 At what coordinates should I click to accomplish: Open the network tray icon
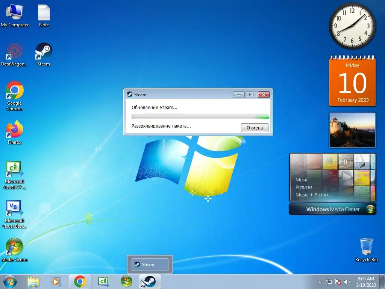329,282
